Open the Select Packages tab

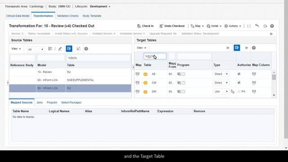71,103
